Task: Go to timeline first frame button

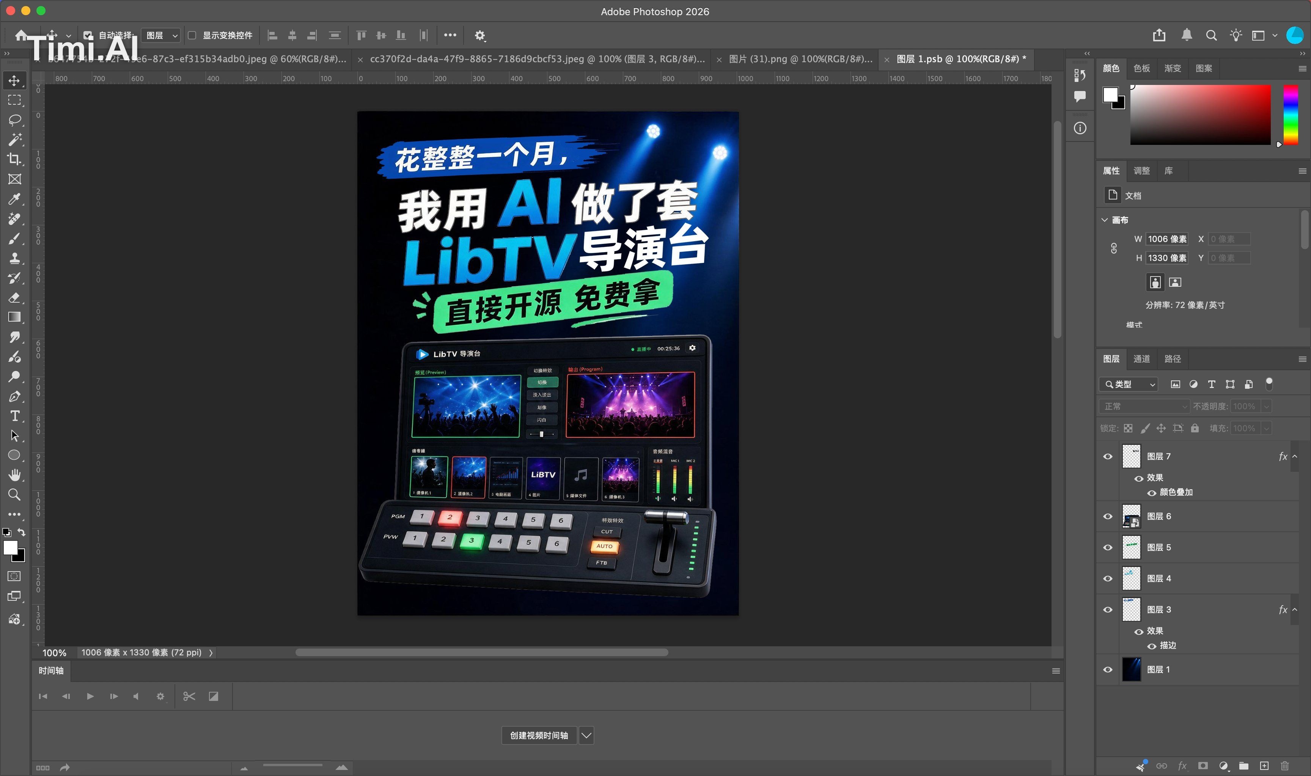Action: pyautogui.click(x=43, y=696)
